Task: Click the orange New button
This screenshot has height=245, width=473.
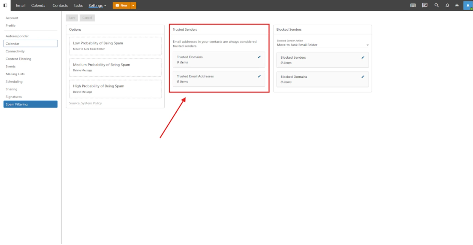Action: [x=121, y=5]
